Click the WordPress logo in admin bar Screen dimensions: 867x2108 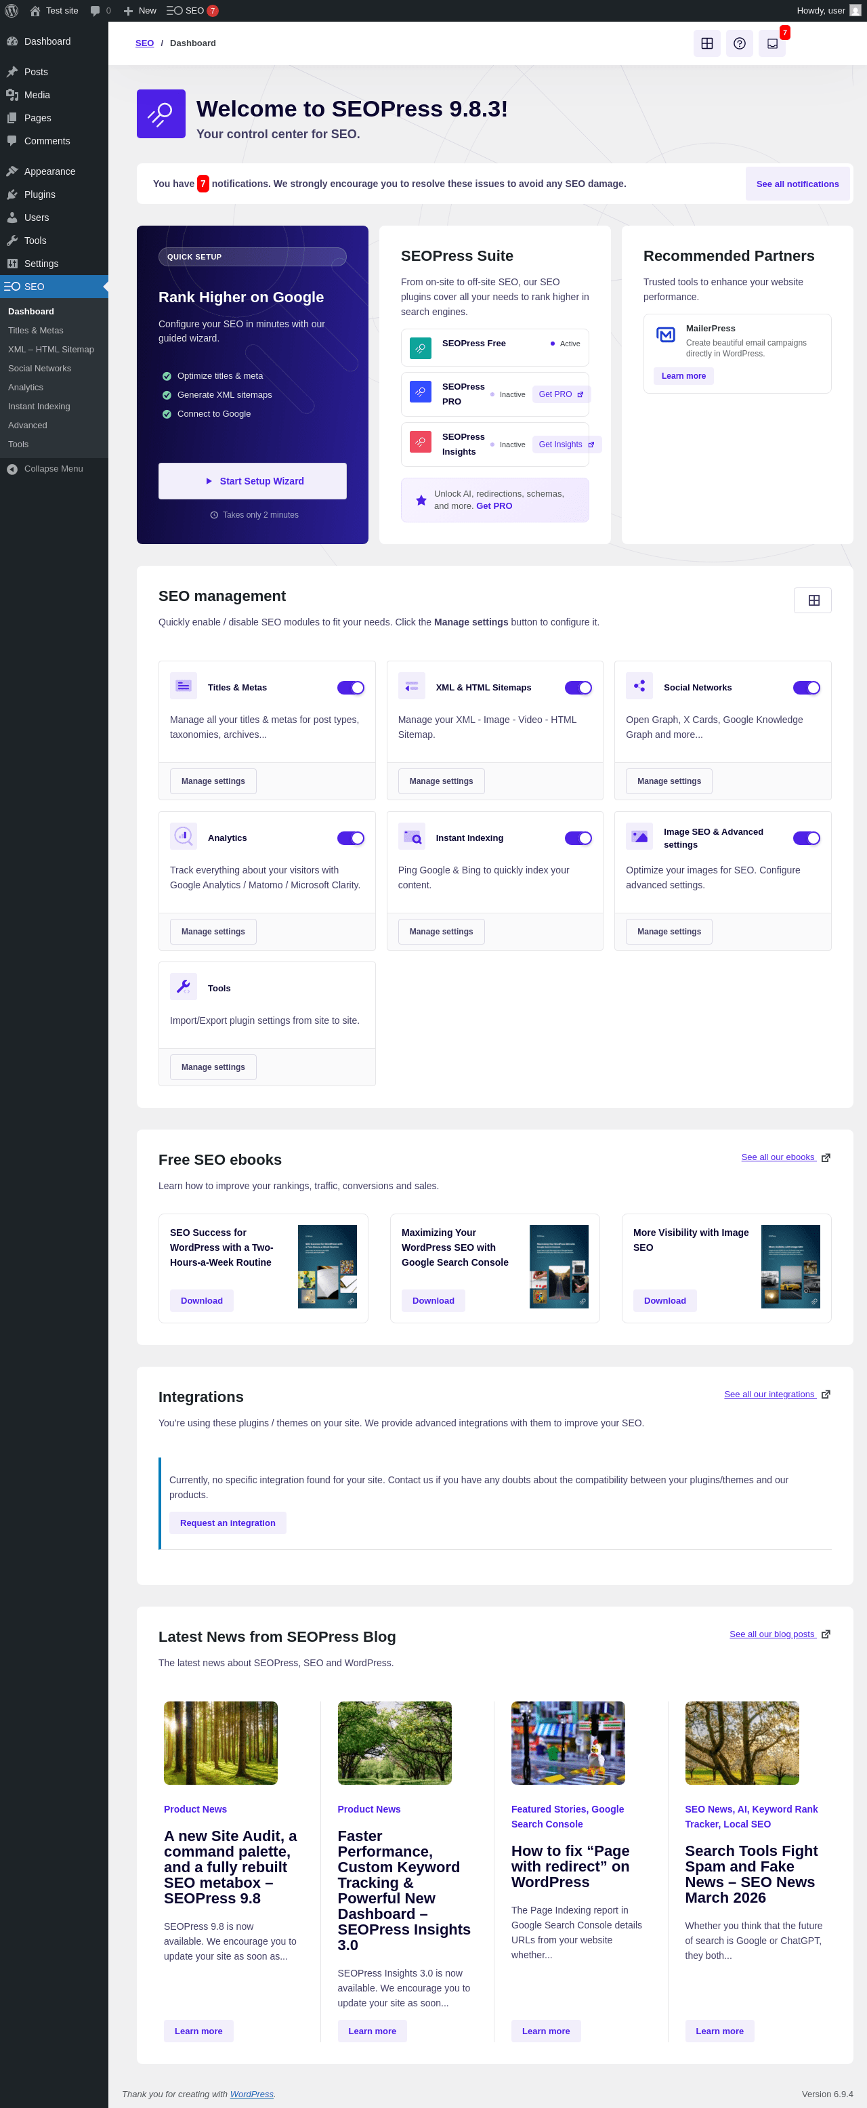pos(12,11)
